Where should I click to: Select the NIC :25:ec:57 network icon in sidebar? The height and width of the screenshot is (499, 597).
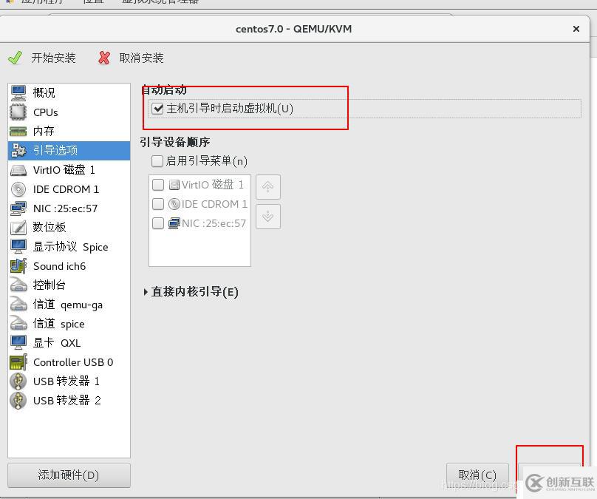18,208
